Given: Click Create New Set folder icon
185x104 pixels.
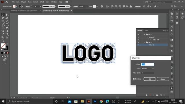Looking at the screenshot, I should [x=157, y=95].
